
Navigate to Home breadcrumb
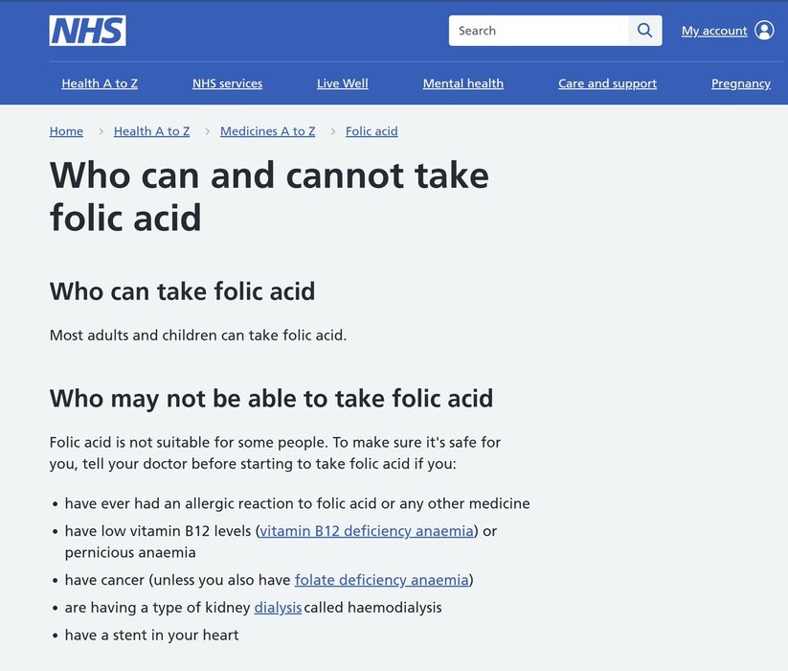click(x=66, y=131)
